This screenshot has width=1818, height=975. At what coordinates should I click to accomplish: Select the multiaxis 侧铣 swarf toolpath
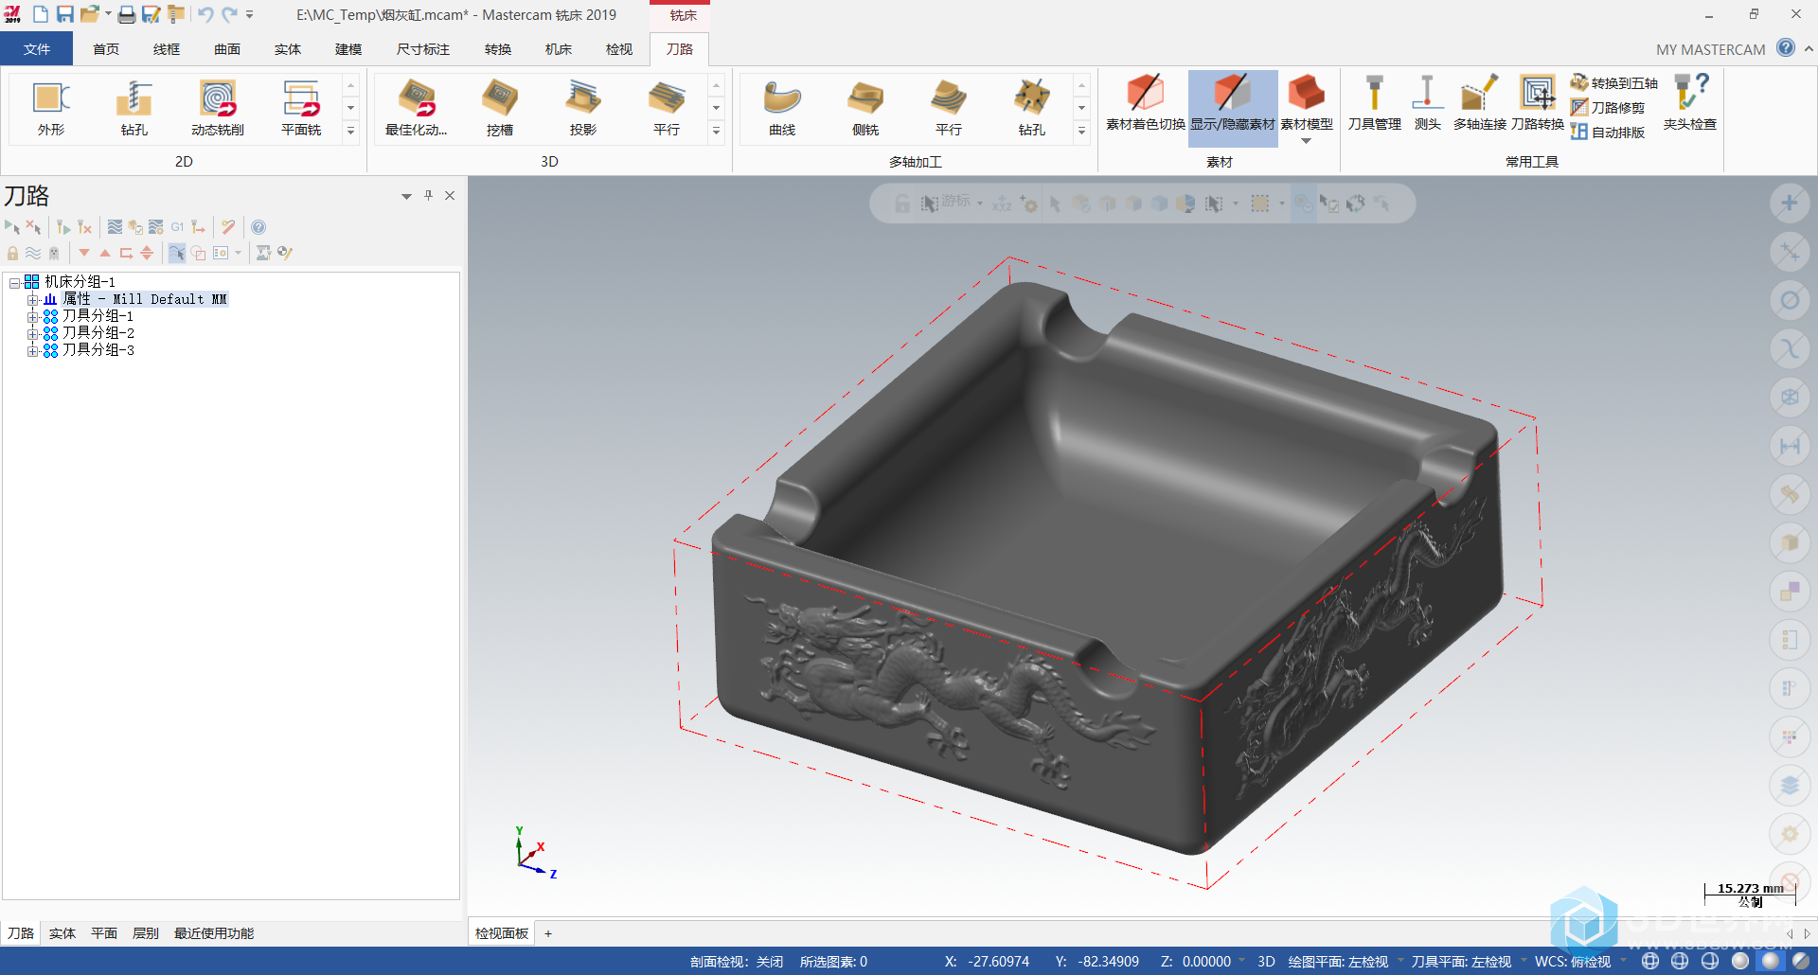click(x=865, y=108)
